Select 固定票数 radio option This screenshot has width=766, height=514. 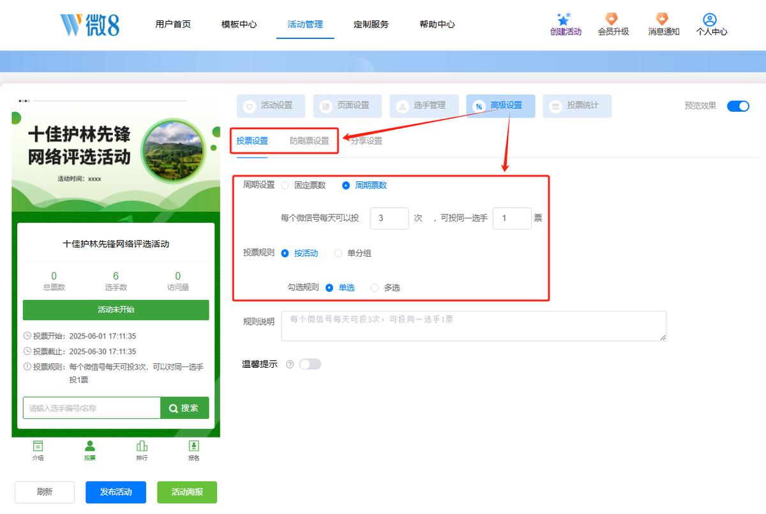285,185
